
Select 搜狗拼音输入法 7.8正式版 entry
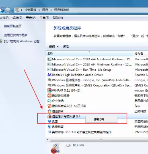pyautogui.click(x=69, y=106)
